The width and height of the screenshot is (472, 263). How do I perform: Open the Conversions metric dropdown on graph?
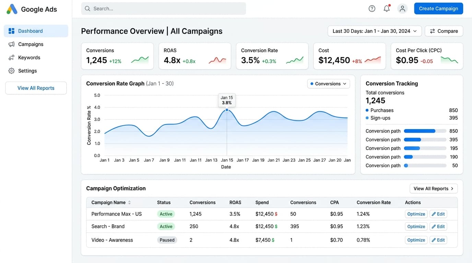pos(329,84)
